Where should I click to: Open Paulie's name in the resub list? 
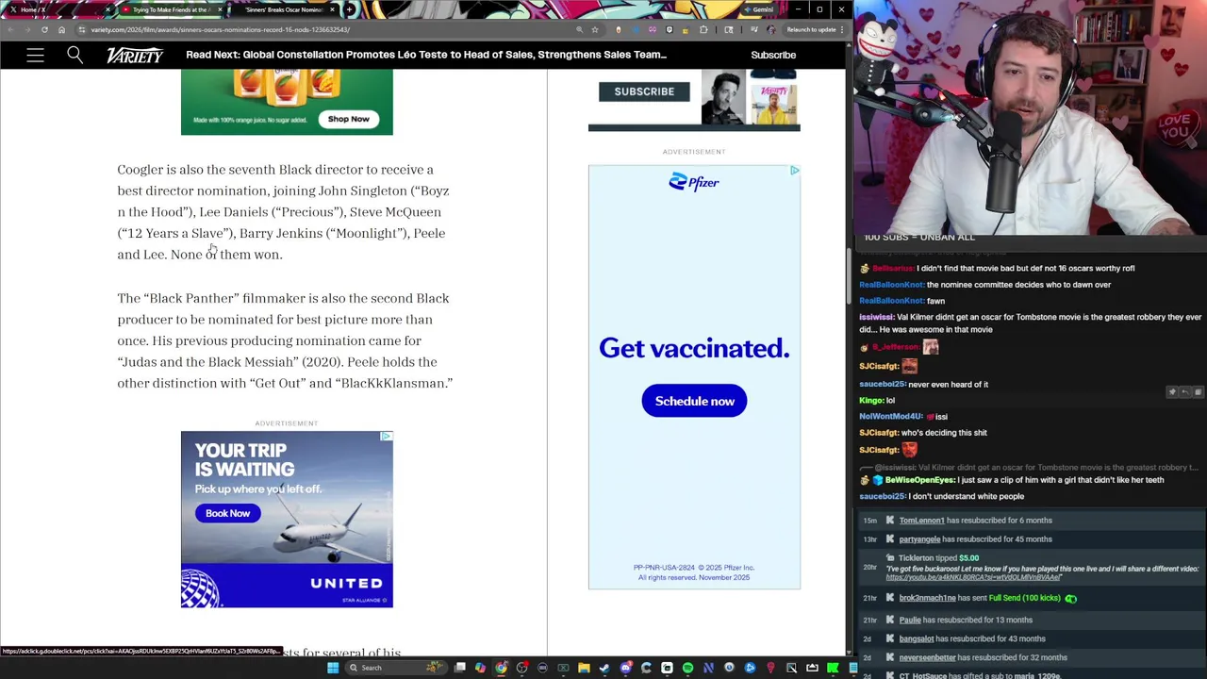tap(910, 620)
